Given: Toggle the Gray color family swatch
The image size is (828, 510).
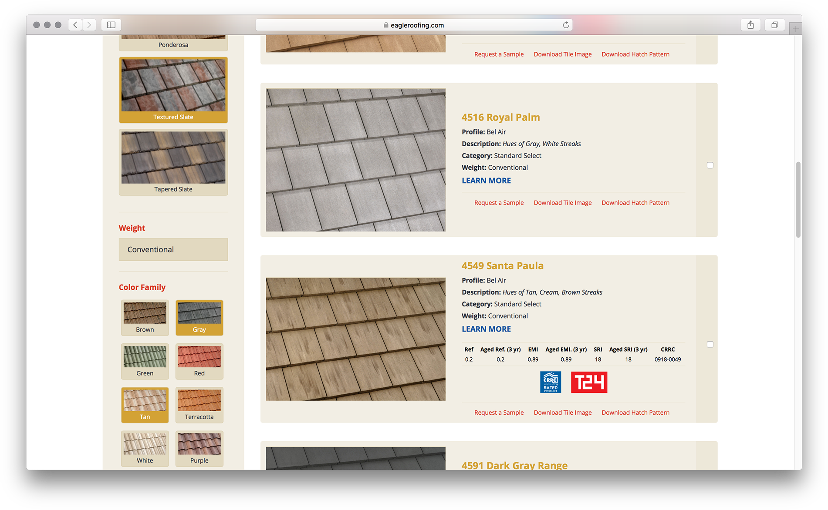Looking at the screenshot, I should click(x=199, y=318).
